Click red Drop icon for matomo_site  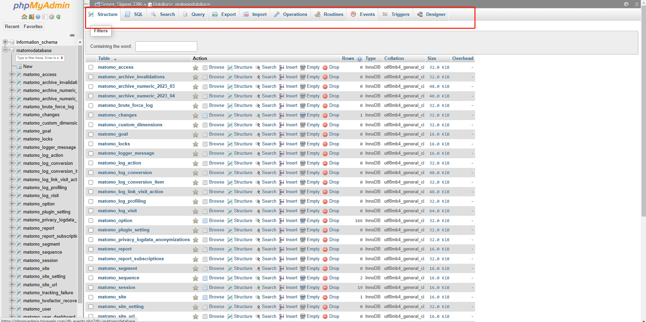325,297
